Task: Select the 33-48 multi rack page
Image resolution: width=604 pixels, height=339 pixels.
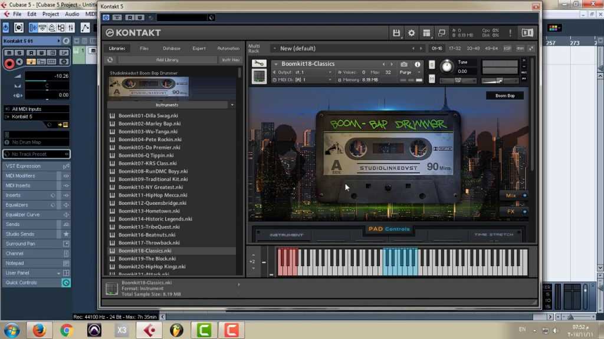Action: 473,48
